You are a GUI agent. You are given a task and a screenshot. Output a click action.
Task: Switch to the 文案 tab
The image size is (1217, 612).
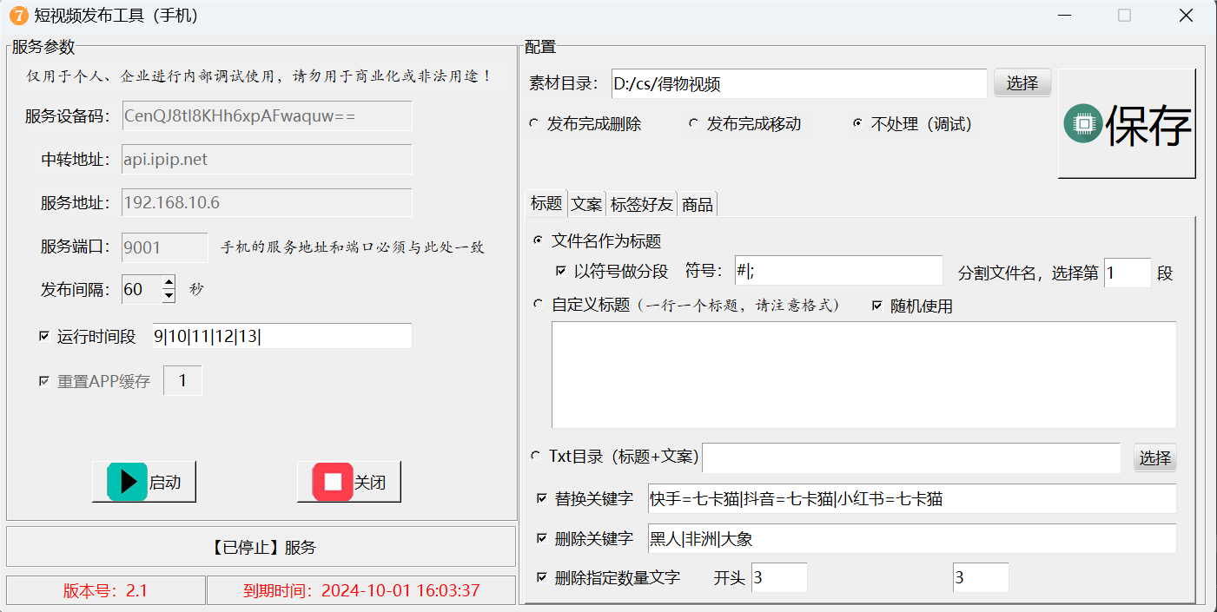pyautogui.click(x=586, y=205)
